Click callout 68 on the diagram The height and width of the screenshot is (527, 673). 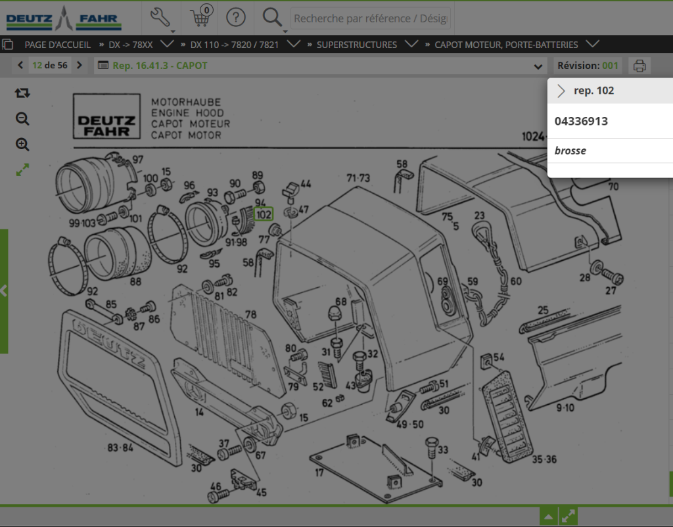click(x=341, y=301)
